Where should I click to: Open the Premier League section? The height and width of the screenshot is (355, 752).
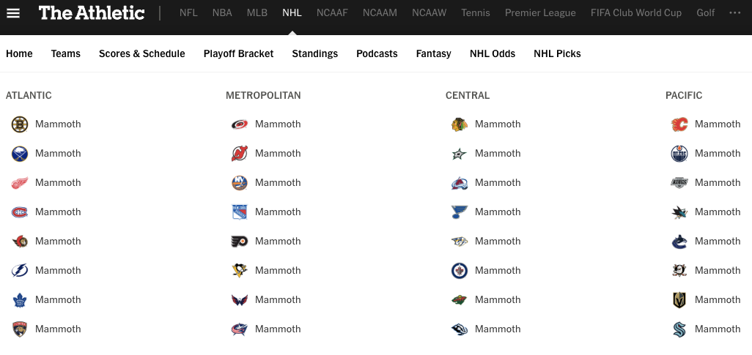[540, 13]
